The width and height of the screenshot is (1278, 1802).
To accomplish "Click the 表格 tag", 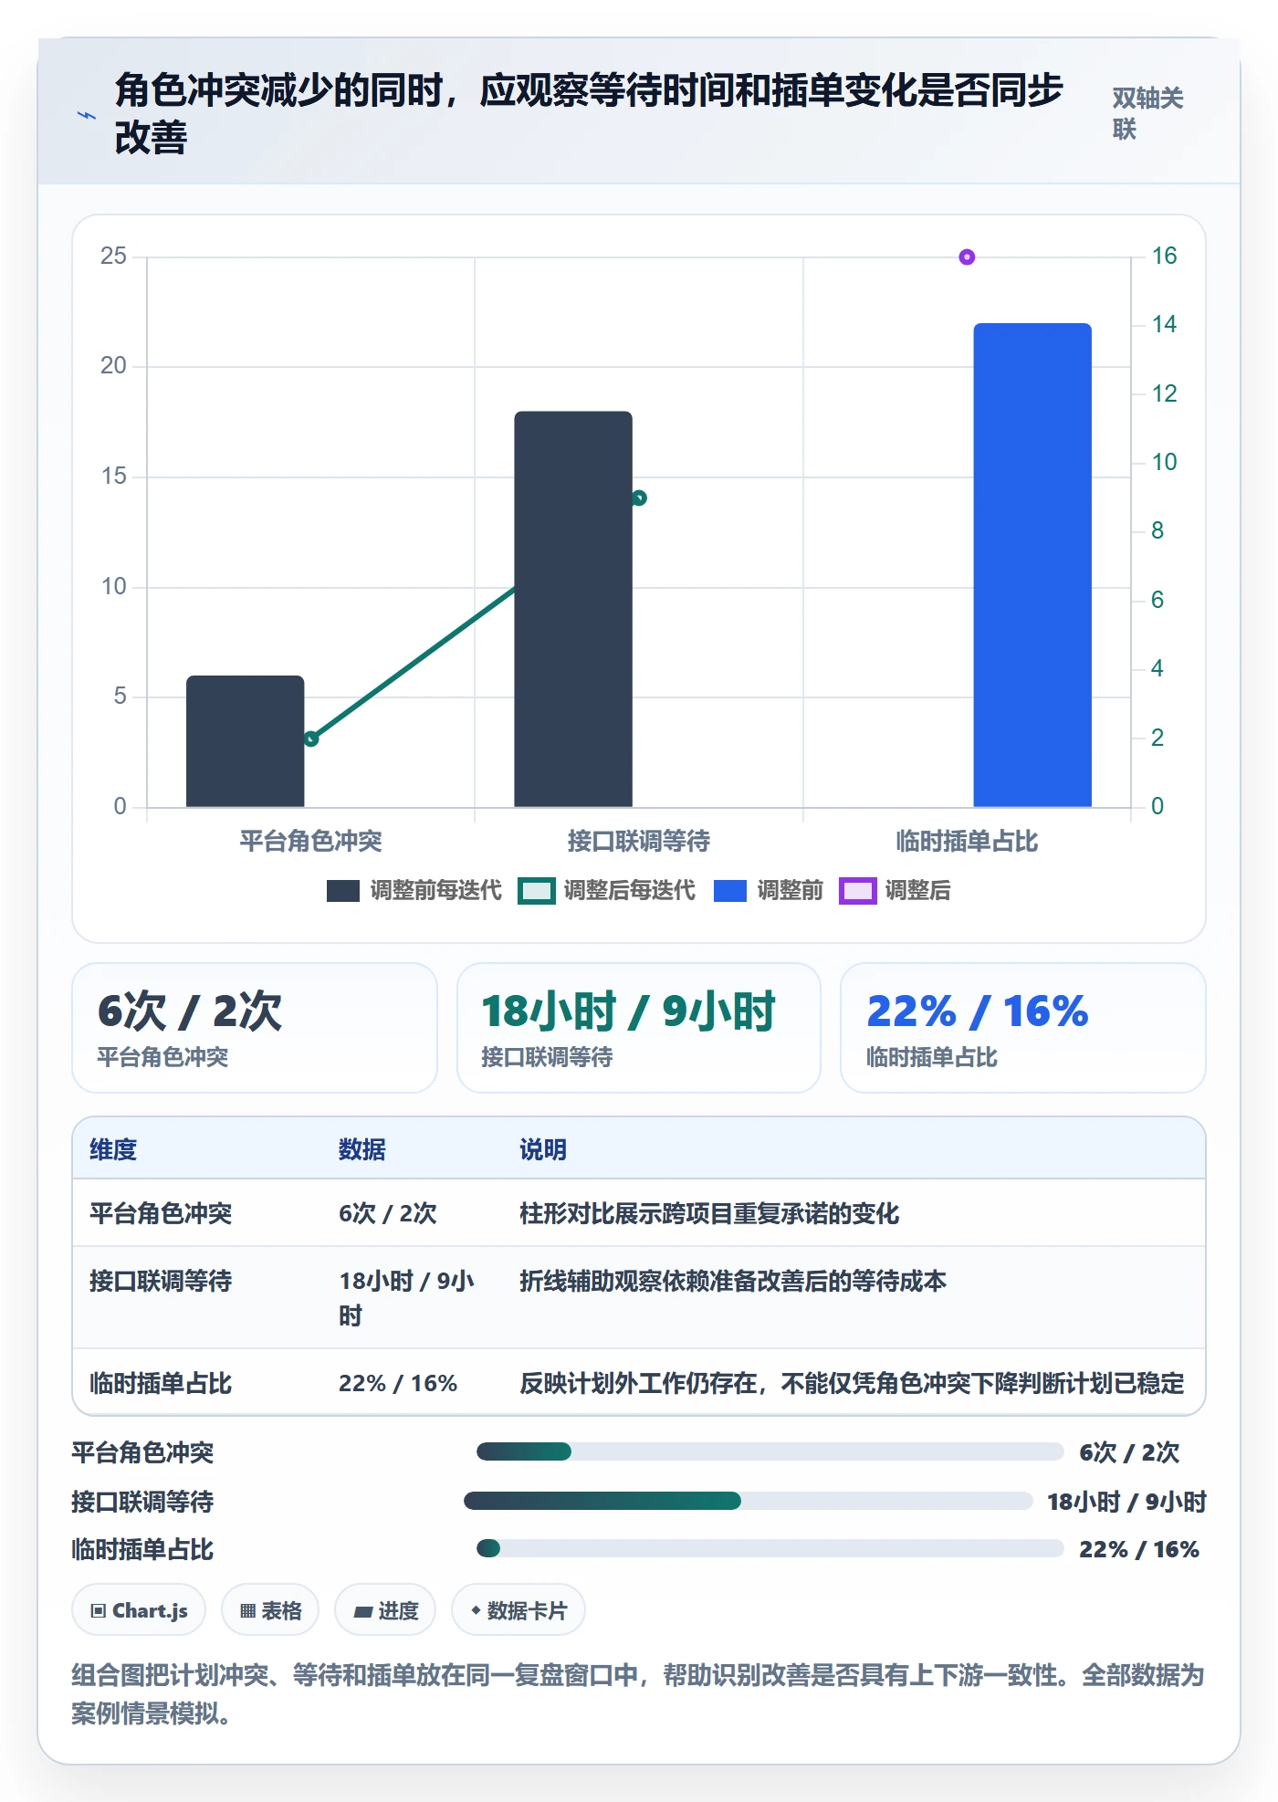I will (x=270, y=1610).
